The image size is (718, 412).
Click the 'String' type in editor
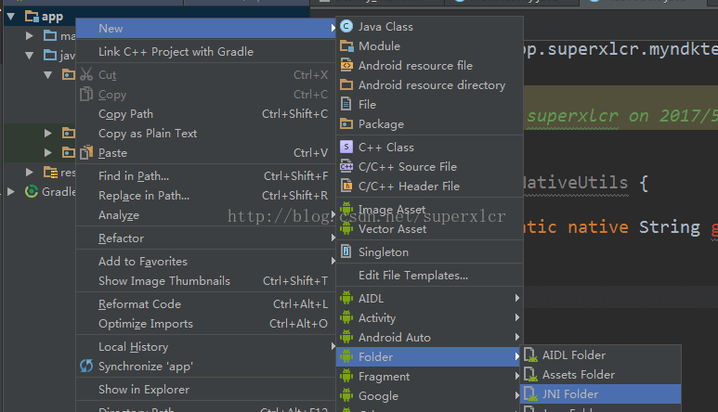(x=670, y=227)
